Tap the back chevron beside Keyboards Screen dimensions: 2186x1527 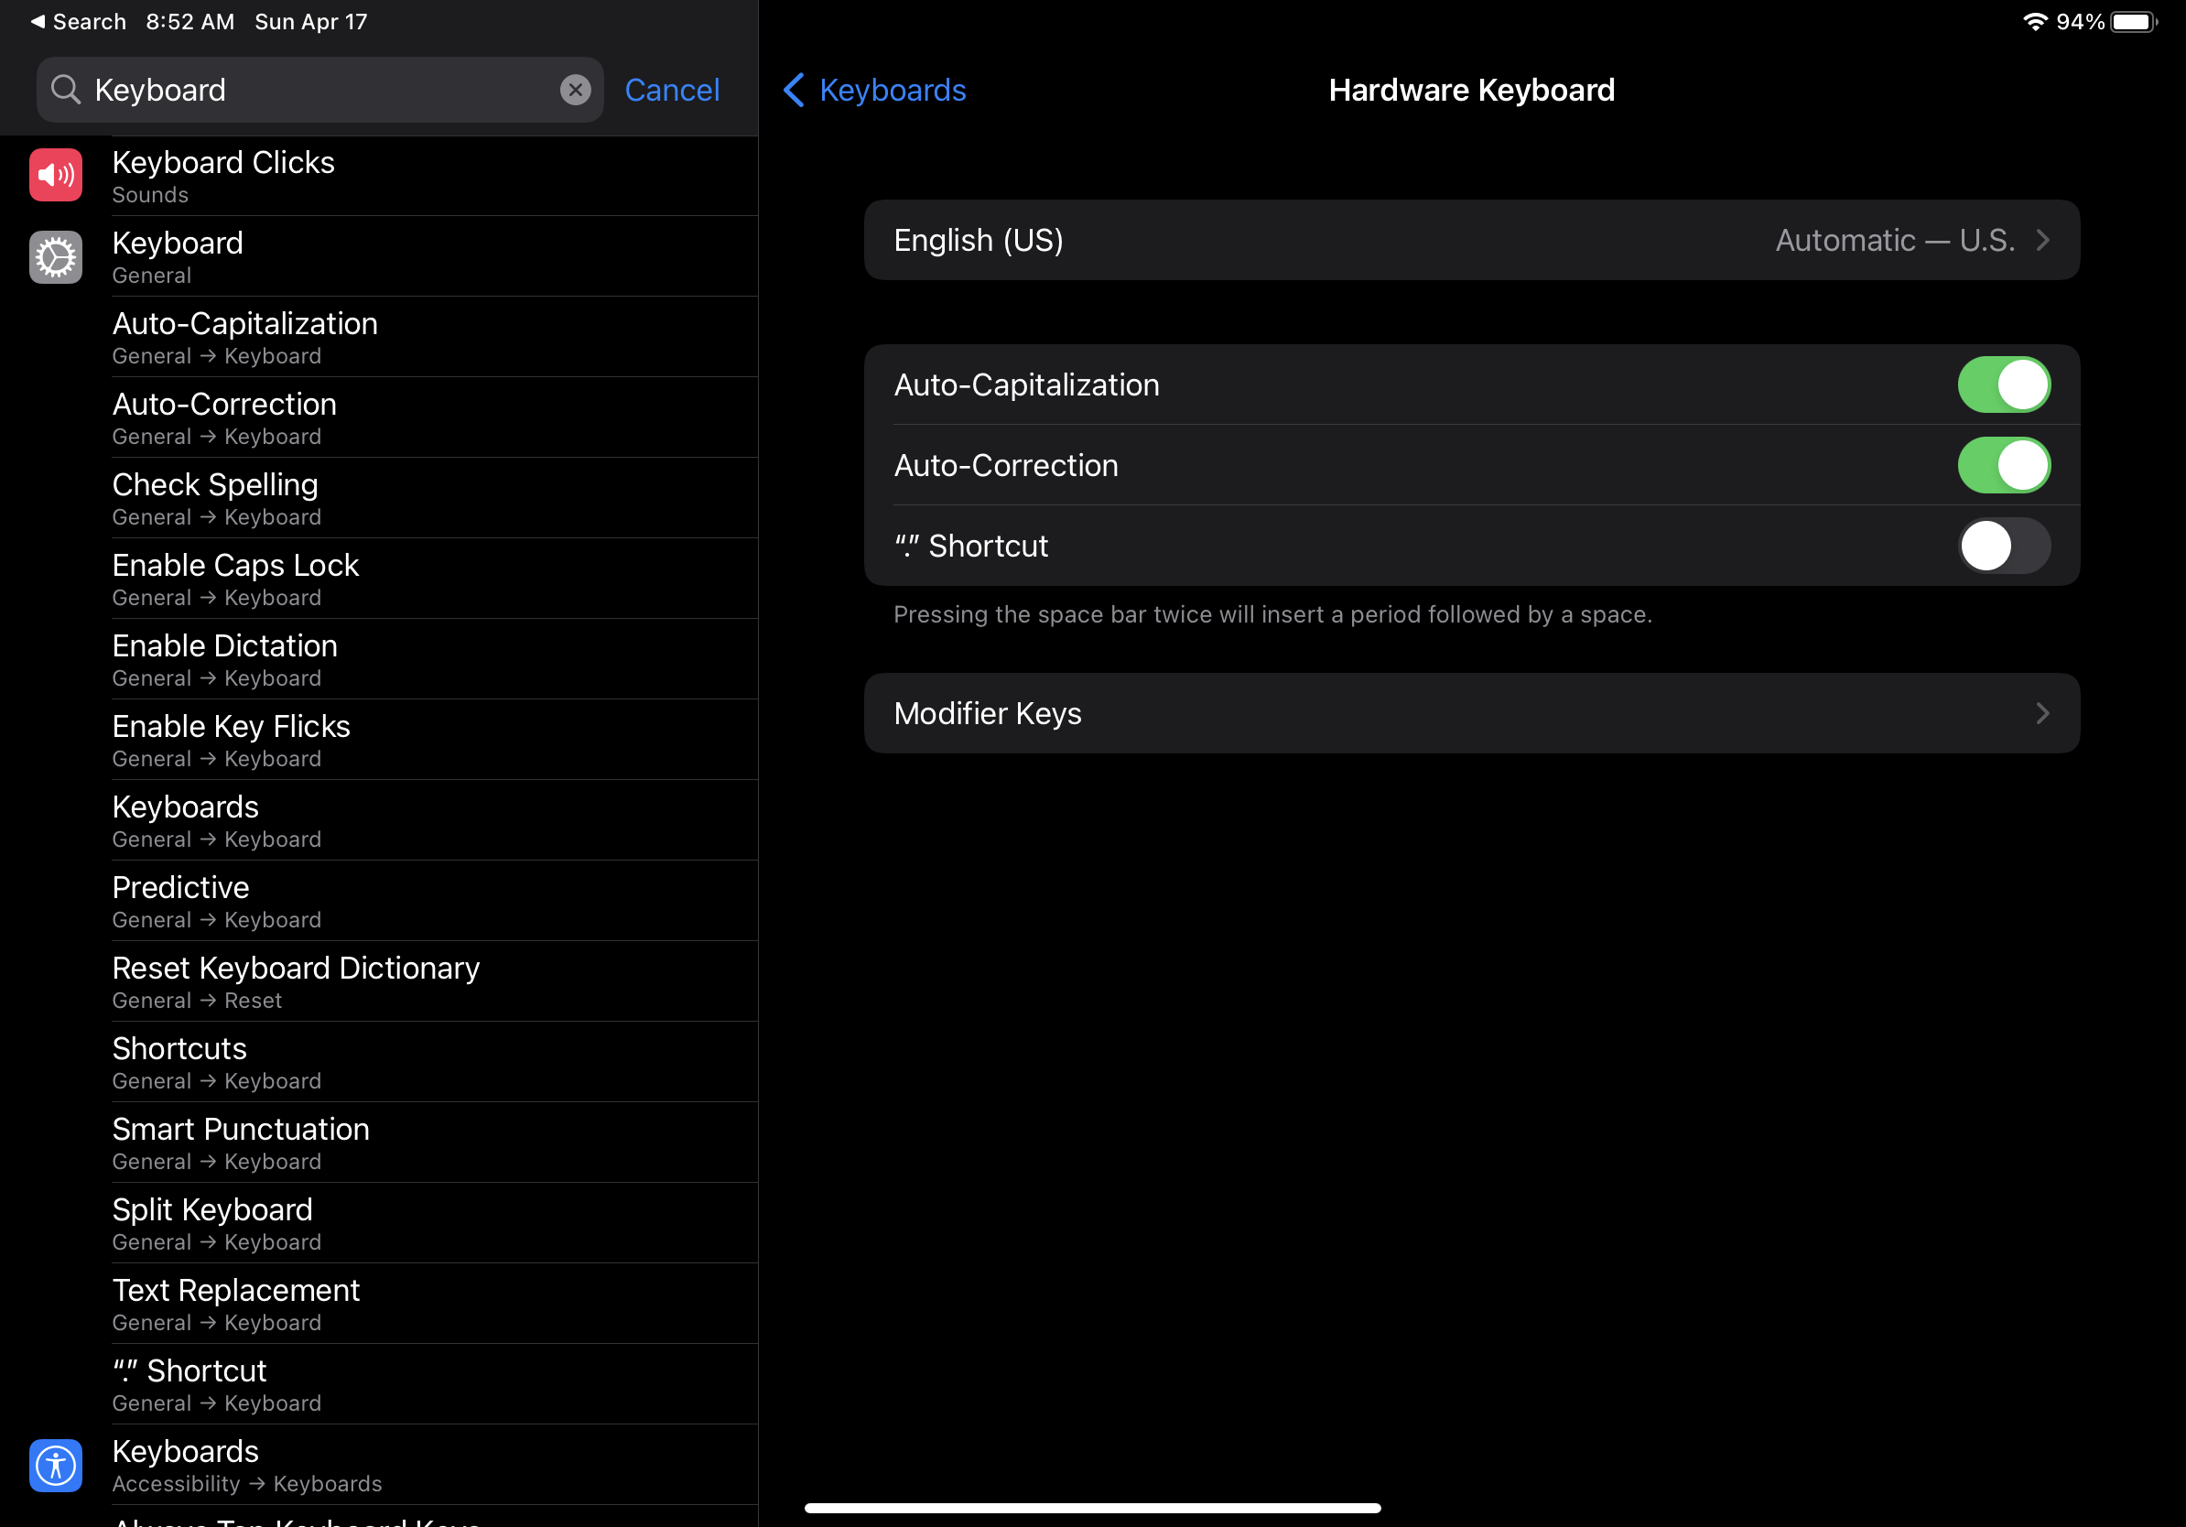pyautogui.click(x=793, y=90)
